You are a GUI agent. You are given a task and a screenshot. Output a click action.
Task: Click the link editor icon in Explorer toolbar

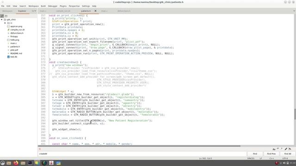click(2, 16)
